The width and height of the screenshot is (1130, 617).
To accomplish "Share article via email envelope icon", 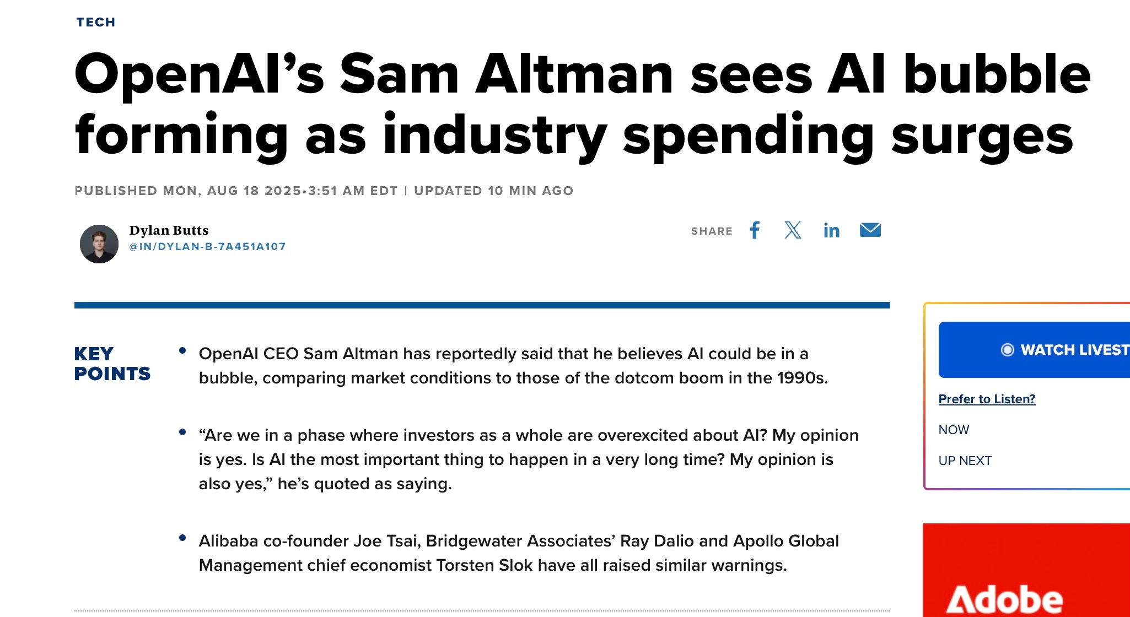I will (870, 230).
